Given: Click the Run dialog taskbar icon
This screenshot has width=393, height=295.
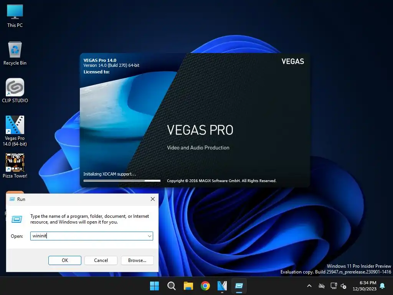Looking at the screenshot, I should pyautogui.click(x=239, y=286).
